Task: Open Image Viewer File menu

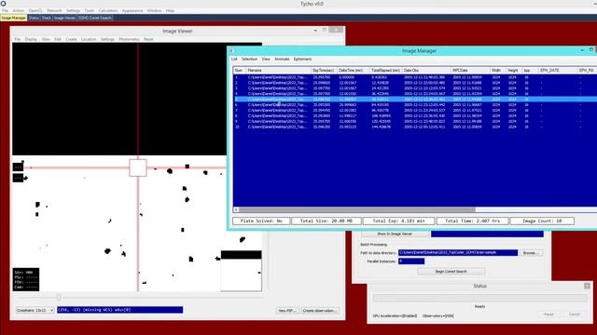Action: (x=18, y=39)
